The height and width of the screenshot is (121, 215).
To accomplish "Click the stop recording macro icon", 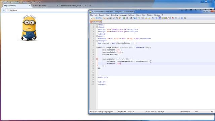I will click(176, 18).
